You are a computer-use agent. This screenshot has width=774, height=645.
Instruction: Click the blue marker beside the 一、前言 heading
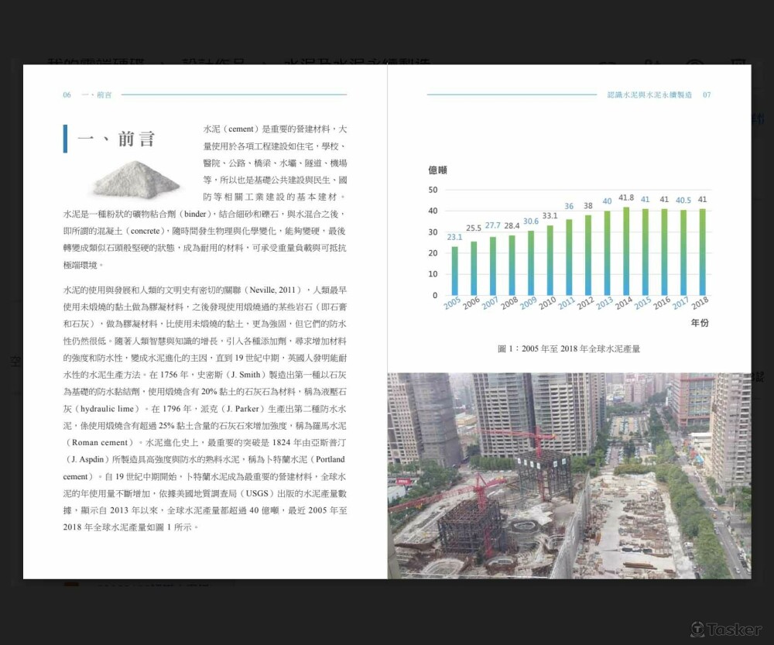tap(65, 139)
